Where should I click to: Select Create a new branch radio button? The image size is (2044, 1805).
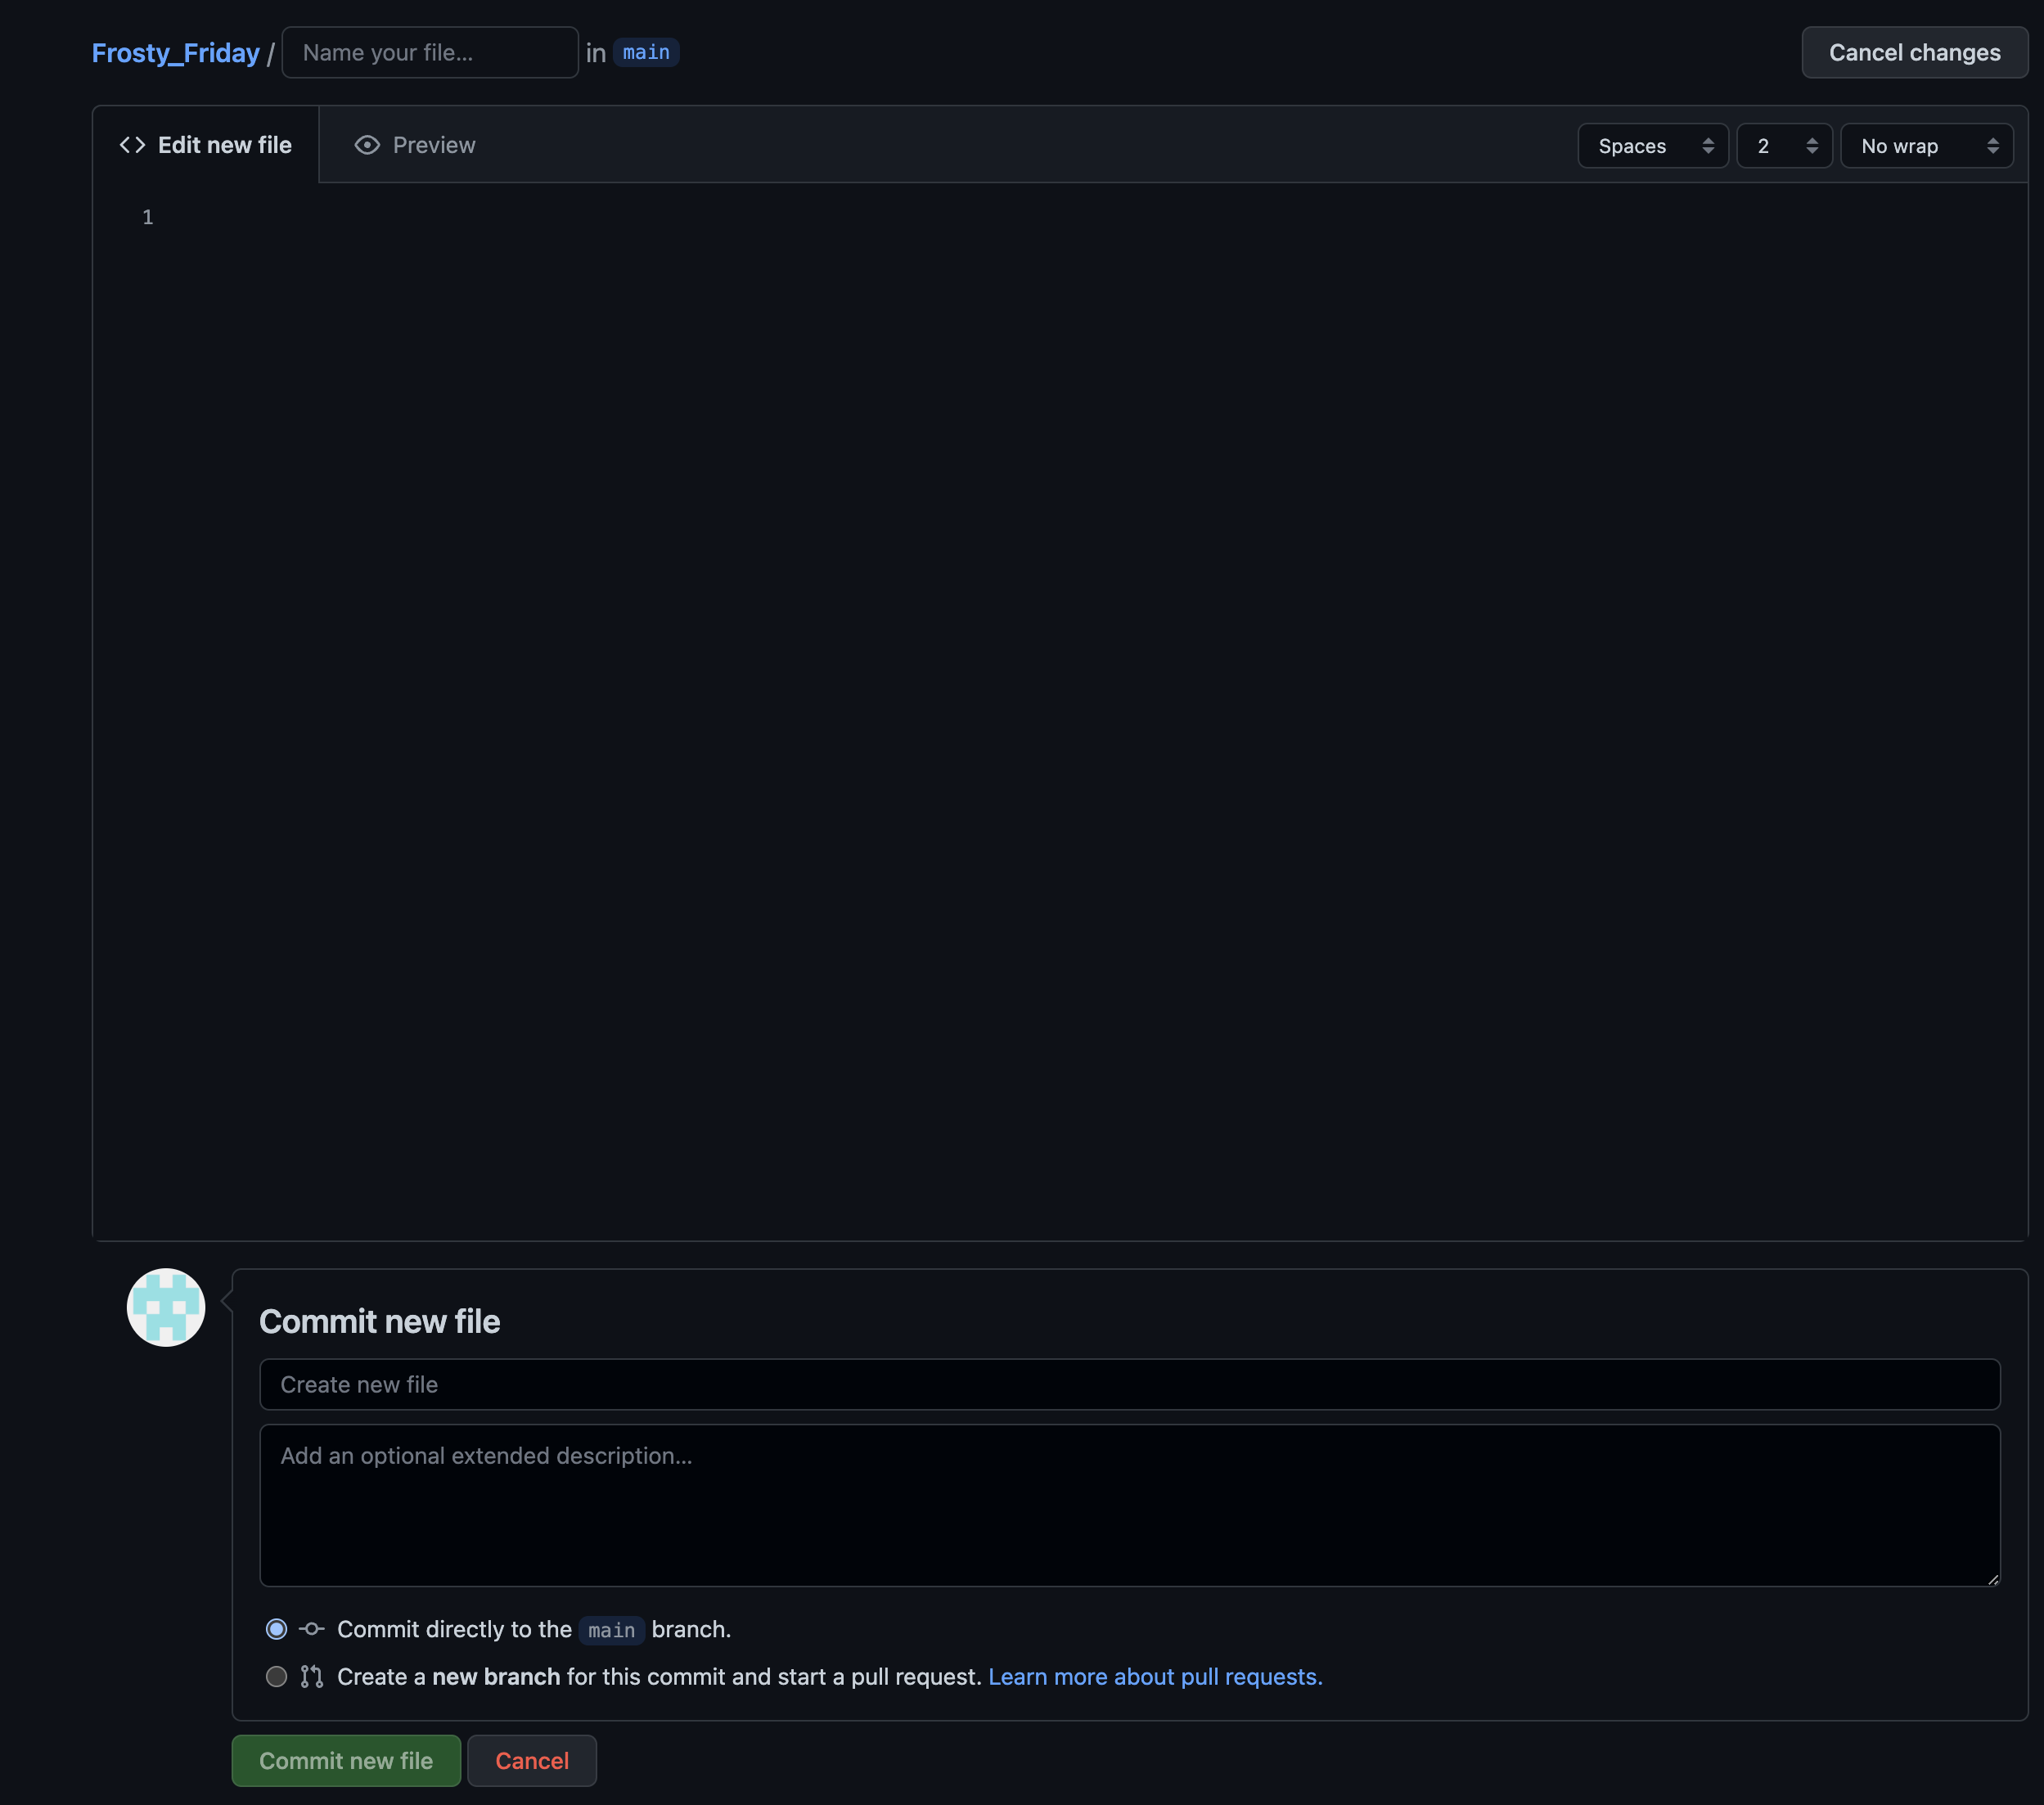277,1676
